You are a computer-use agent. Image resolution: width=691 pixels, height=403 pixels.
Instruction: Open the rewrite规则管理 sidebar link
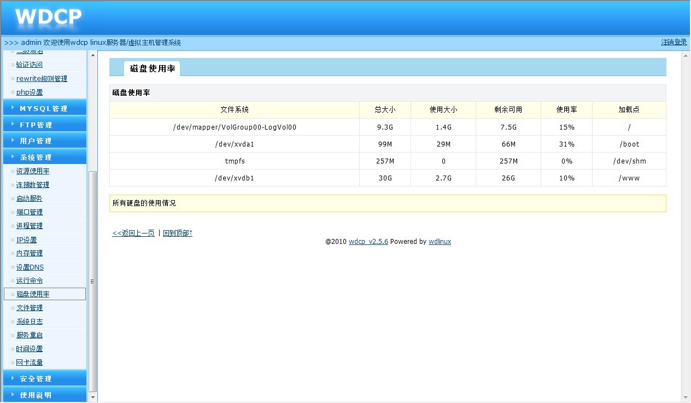[42, 79]
